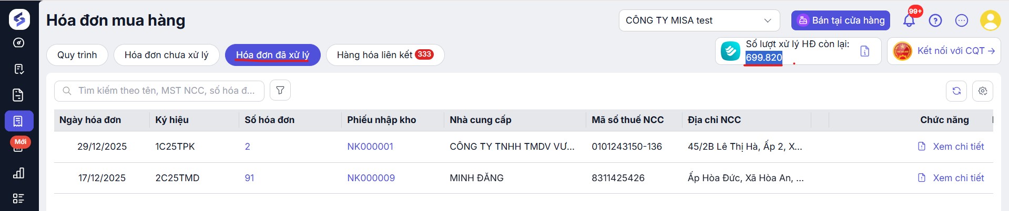This screenshot has height=211, width=1009.
Task: Click the user avatar icon
Action: (990, 20)
